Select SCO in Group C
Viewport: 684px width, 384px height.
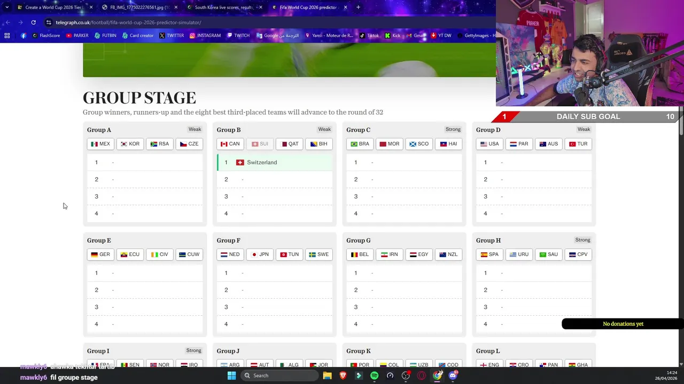419,144
